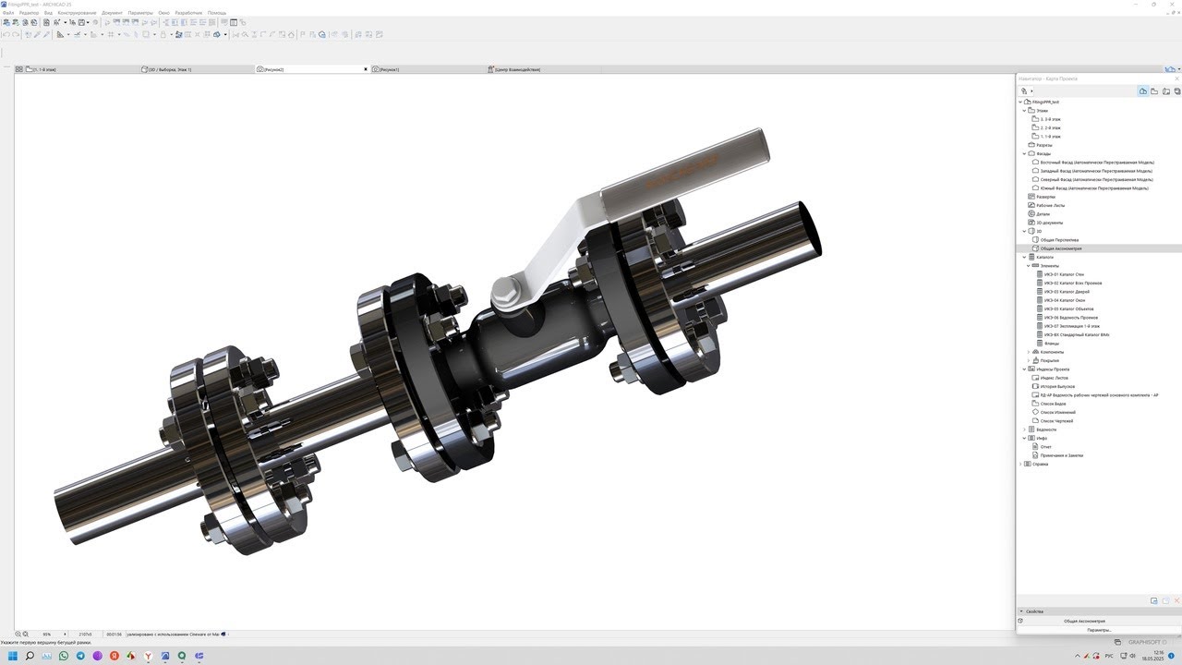This screenshot has height=665, width=1182.
Task: Switch to the Рисунок1 tab
Action: (x=427, y=69)
